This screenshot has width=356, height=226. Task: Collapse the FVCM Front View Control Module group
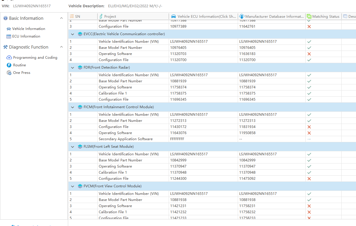point(73,186)
